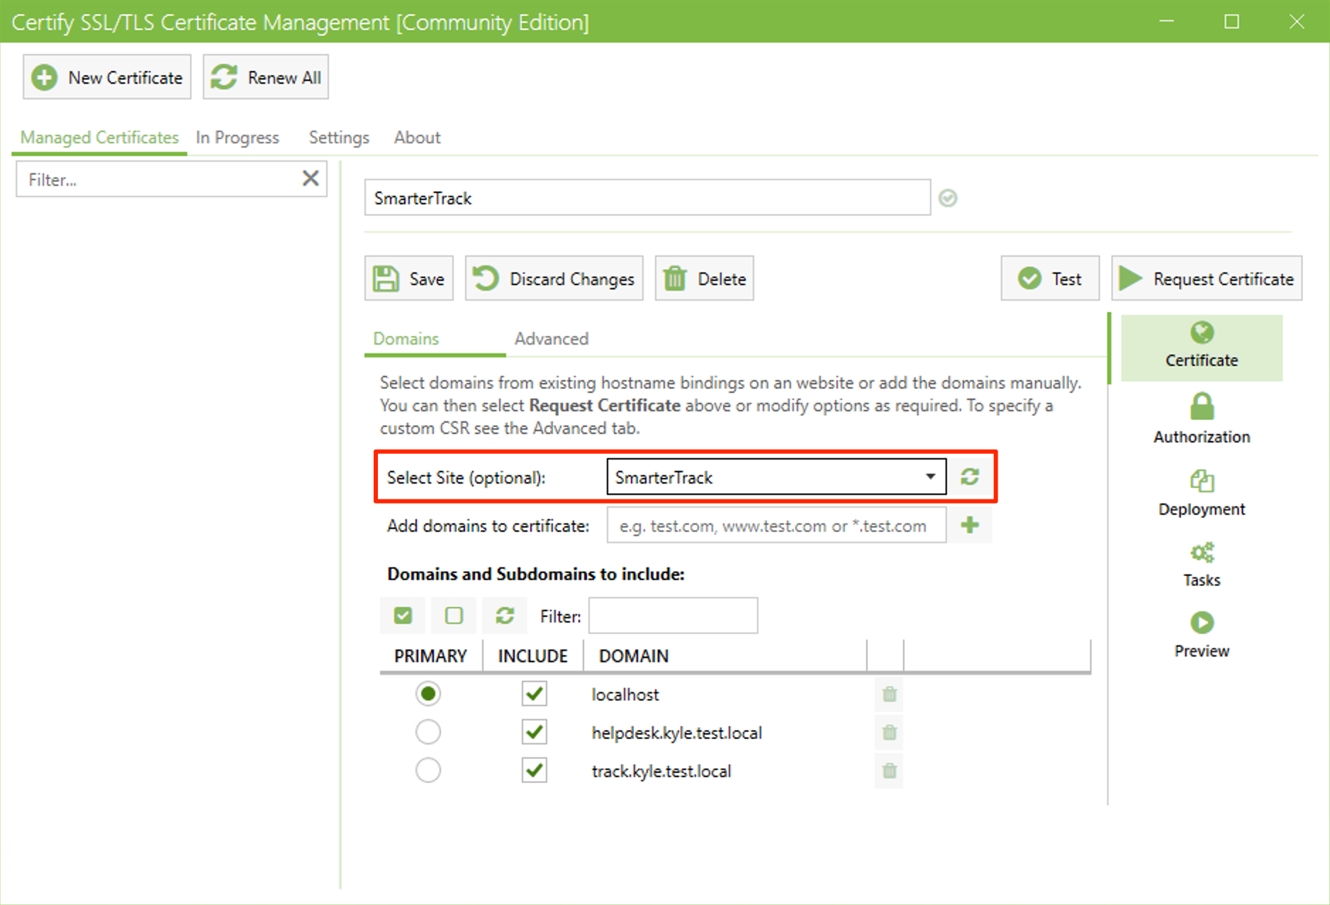Uncheck include for localhost
The width and height of the screenshot is (1330, 905).
(x=535, y=694)
